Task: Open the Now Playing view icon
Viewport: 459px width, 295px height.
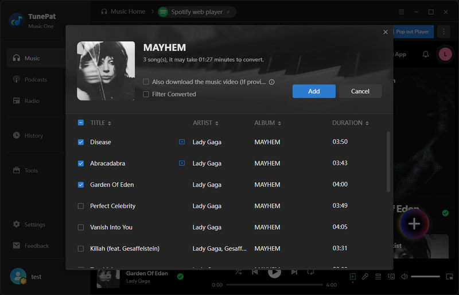Action: tap(353, 277)
